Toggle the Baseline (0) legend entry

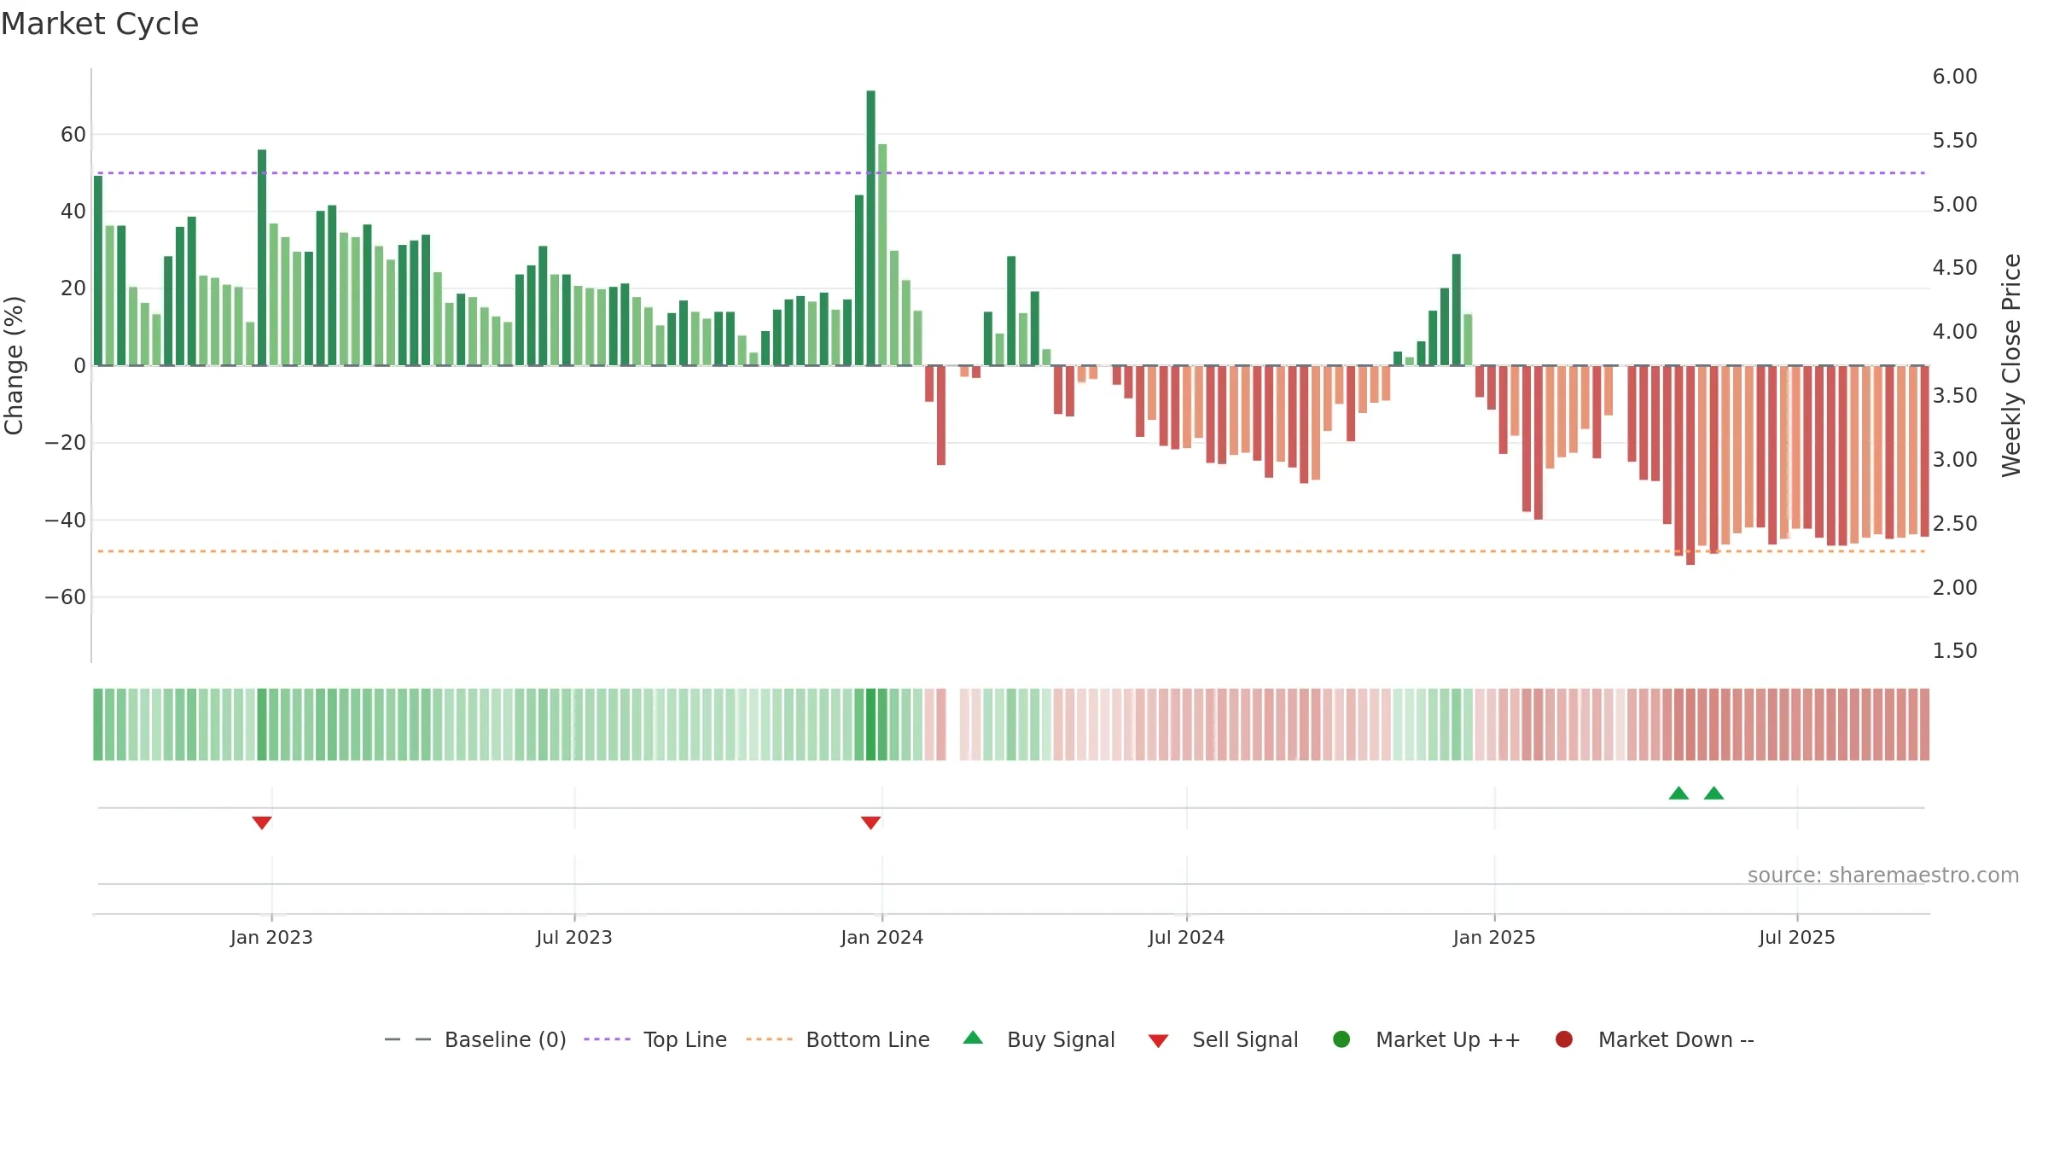point(475,1039)
